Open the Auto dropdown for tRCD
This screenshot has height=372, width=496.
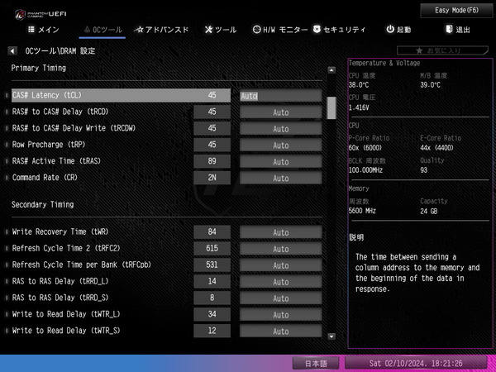[280, 112]
